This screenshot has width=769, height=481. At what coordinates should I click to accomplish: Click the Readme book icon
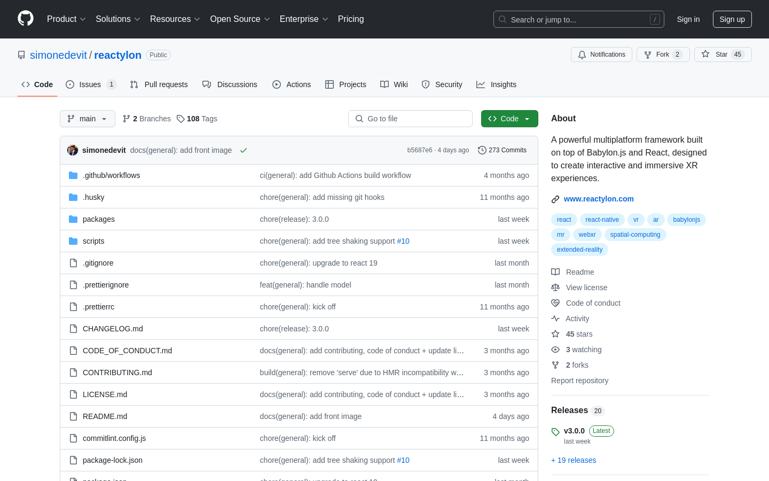coord(555,272)
